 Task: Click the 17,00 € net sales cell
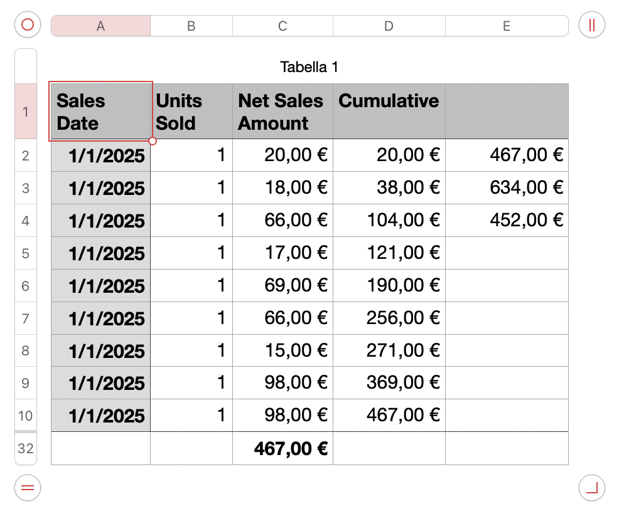[282, 253]
